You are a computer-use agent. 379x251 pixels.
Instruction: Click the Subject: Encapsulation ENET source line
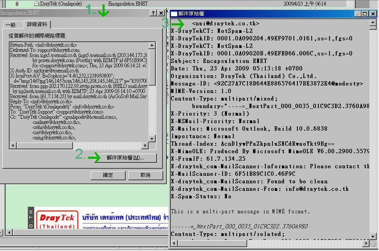tap(219, 61)
